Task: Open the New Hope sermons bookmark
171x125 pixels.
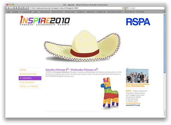Action: click(x=115, y=12)
